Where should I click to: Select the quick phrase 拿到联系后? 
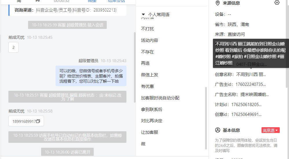[152, 109]
